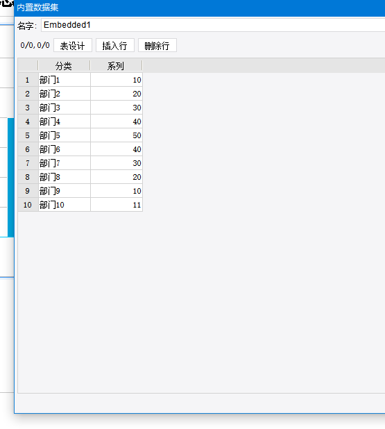Click the 部门1 cell
The width and height of the screenshot is (385, 429).
click(x=65, y=80)
